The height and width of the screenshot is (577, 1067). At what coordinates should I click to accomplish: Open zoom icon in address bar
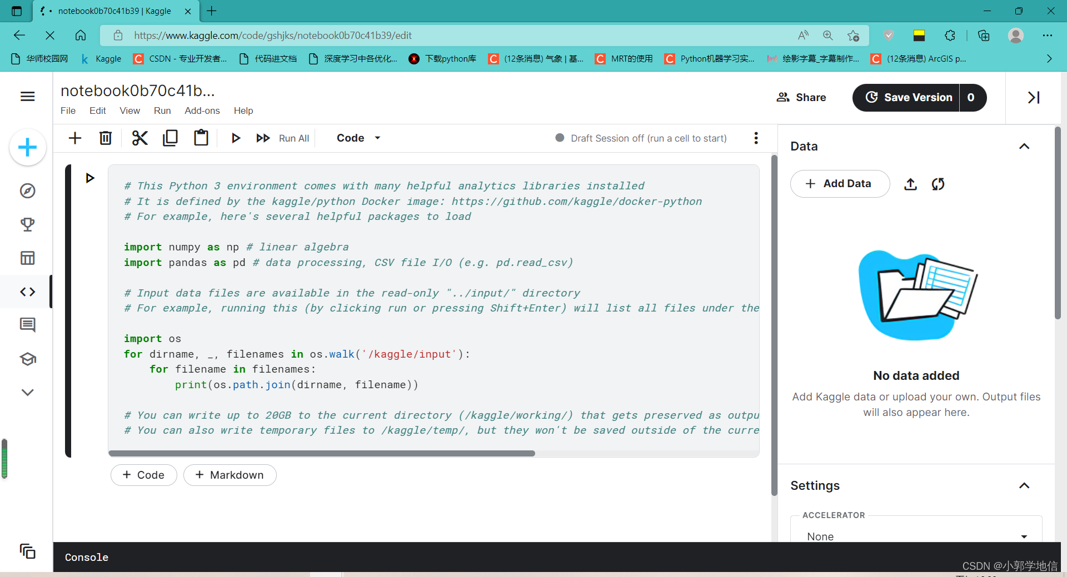(828, 36)
